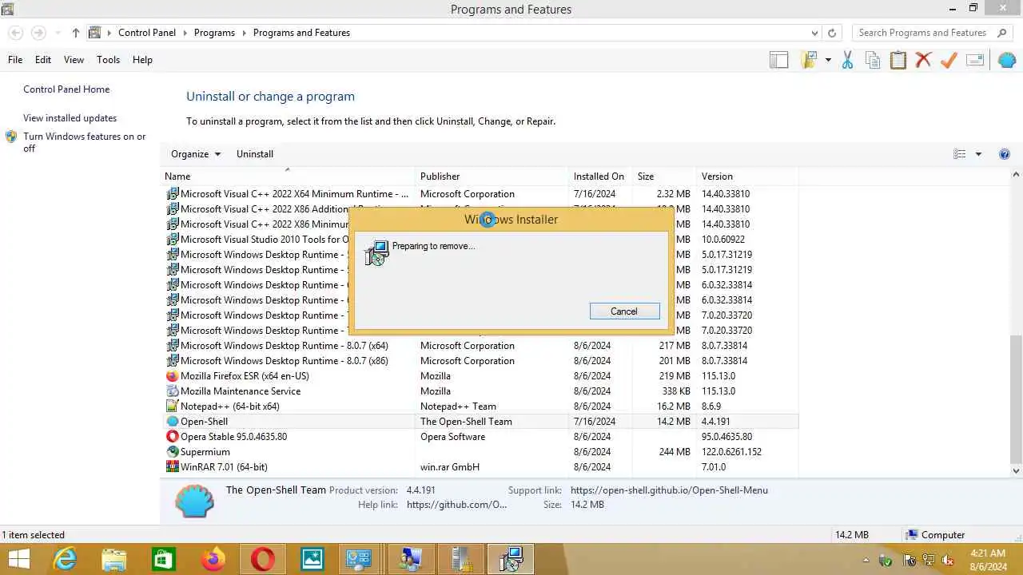The height and width of the screenshot is (575, 1023).
Task: Sort by Installed On column header
Action: pyautogui.click(x=601, y=176)
